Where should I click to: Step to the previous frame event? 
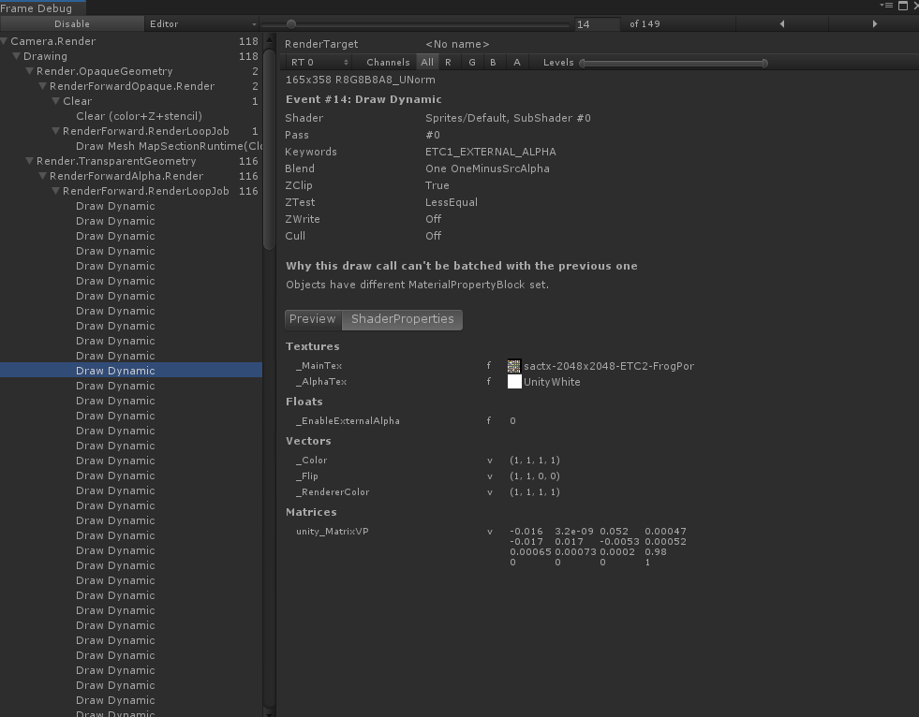781,24
